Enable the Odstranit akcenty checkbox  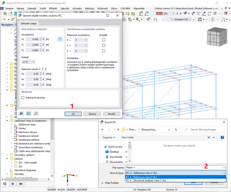click(x=23, y=98)
